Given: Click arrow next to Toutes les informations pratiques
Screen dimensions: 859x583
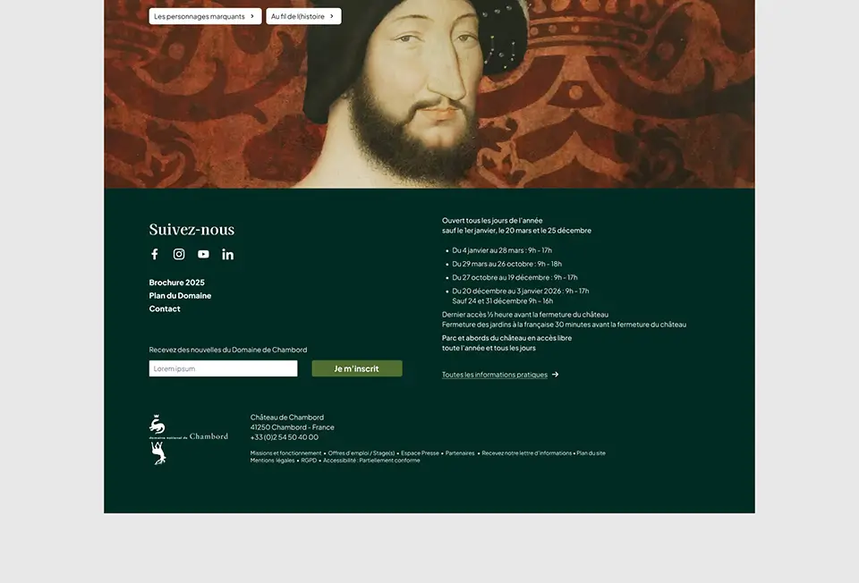Looking at the screenshot, I should (556, 375).
